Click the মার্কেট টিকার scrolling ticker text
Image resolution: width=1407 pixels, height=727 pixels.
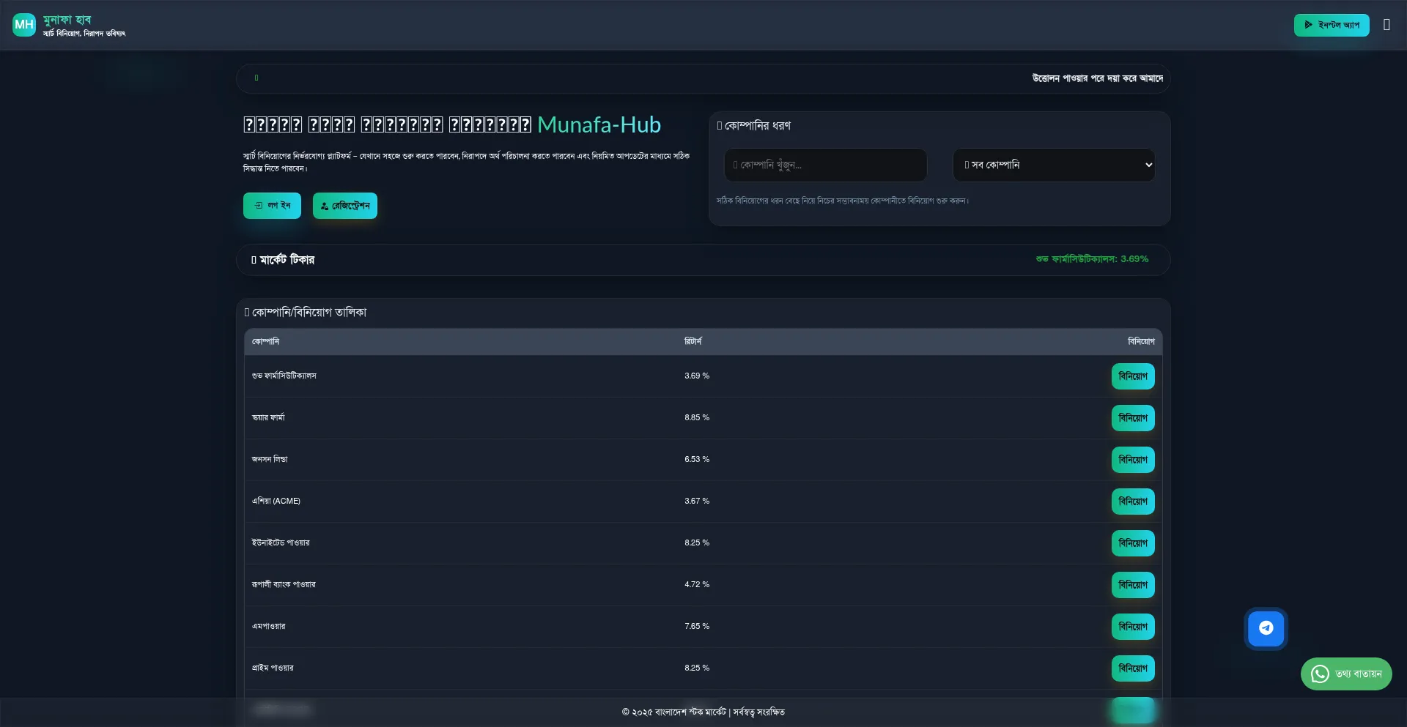1091,259
